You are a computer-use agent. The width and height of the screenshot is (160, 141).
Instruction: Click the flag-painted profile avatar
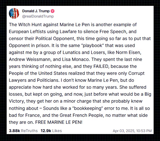coord(14,13)
